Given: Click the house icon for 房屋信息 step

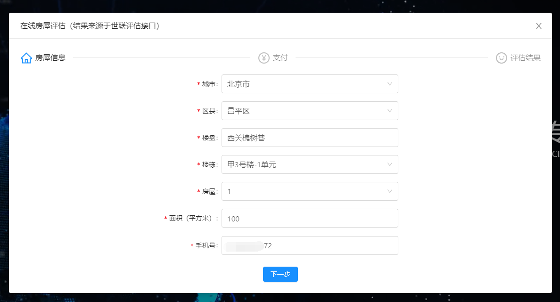Looking at the screenshot, I should (x=26, y=58).
